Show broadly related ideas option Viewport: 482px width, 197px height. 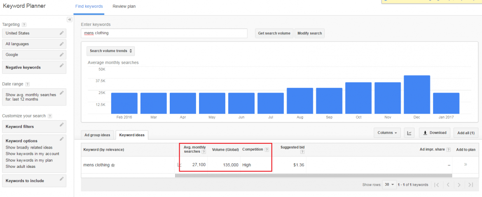point(29,147)
